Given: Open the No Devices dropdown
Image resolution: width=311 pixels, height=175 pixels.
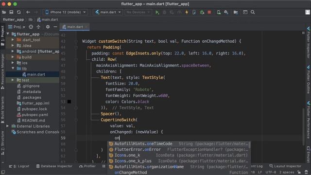Looking at the screenshot, I should (x=138, y=12).
